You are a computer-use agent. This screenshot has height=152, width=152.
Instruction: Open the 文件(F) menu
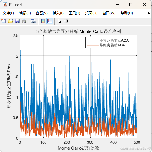tap(8, 13)
